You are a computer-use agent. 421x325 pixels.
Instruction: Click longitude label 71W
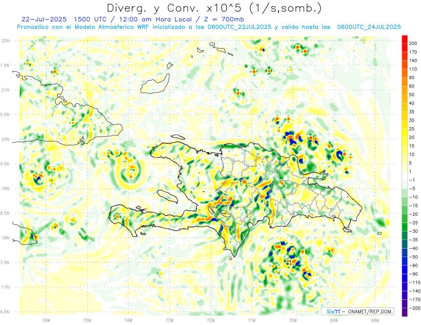coord(252,320)
